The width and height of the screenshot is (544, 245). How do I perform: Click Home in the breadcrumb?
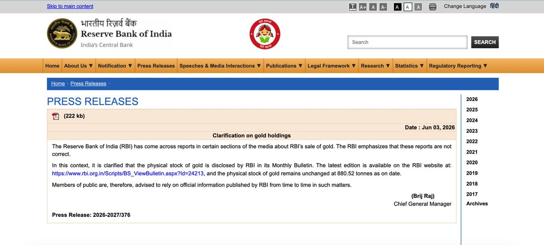[58, 84]
